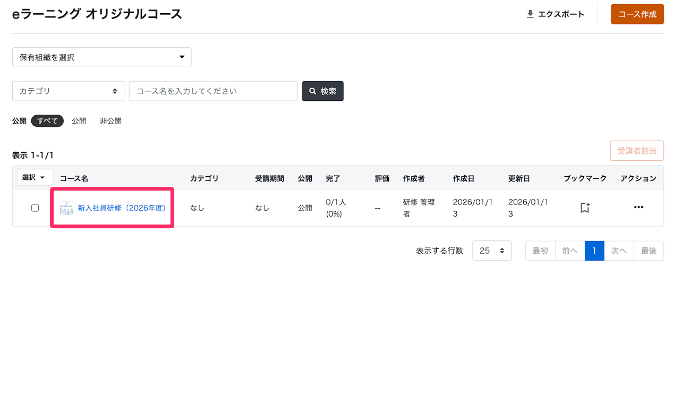
Task: Go to 最後 page
Action: [649, 251]
